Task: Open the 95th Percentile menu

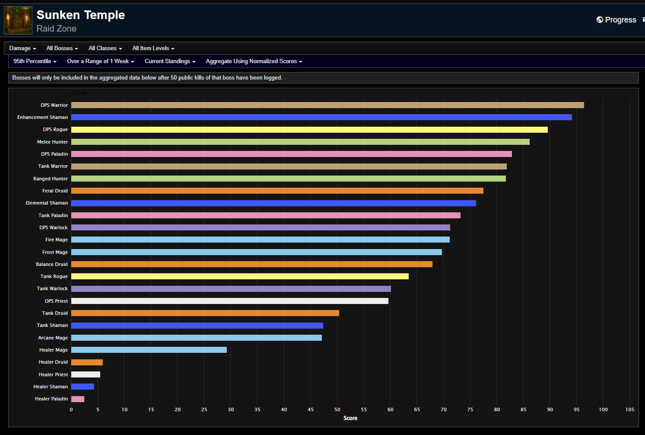Action: [x=35, y=61]
